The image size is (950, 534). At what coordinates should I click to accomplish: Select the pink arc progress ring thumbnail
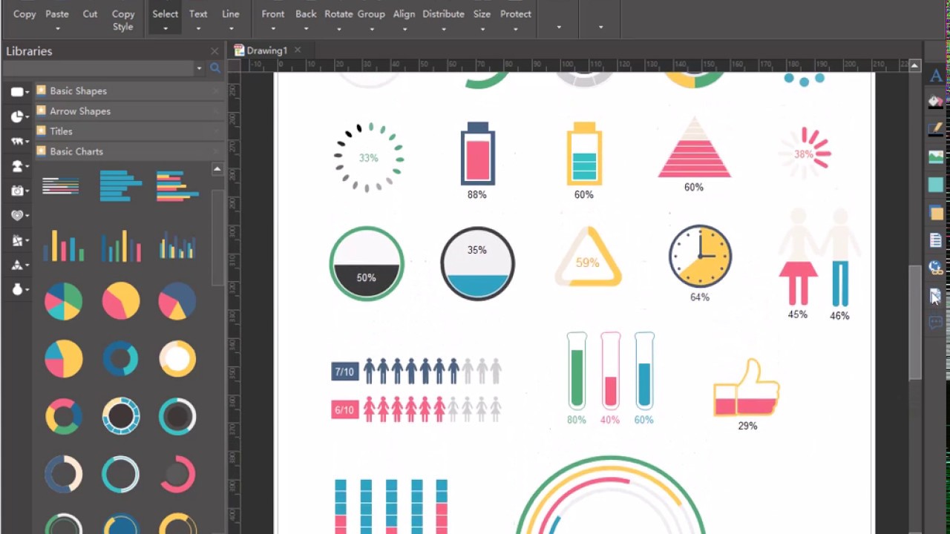pos(177,475)
